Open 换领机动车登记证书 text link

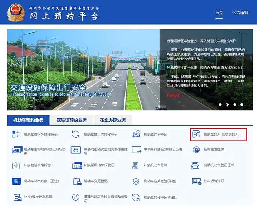coord(219,165)
